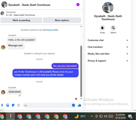This screenshot has width=136, height=120.
Task: Click page scrollbar down arrow at right edge
Action: 135,110
